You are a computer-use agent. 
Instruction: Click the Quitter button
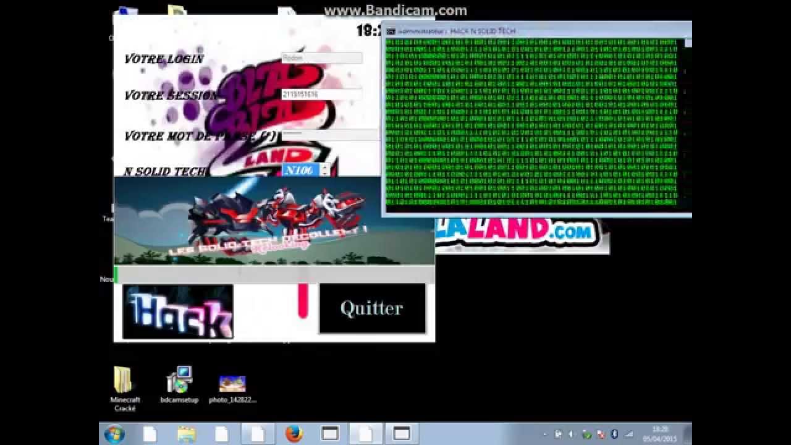click(x=372, y=308)
